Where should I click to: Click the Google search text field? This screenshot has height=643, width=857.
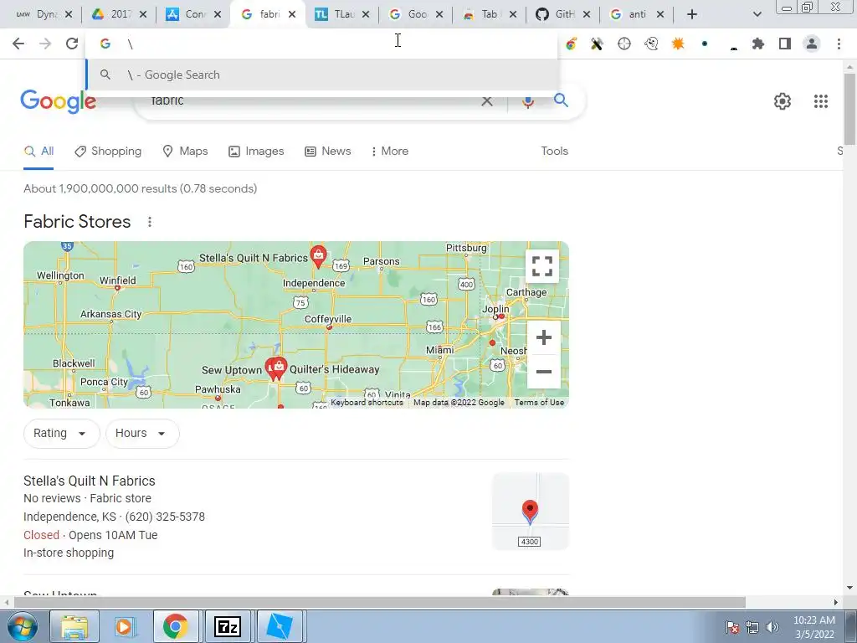(x=311, y=101)
